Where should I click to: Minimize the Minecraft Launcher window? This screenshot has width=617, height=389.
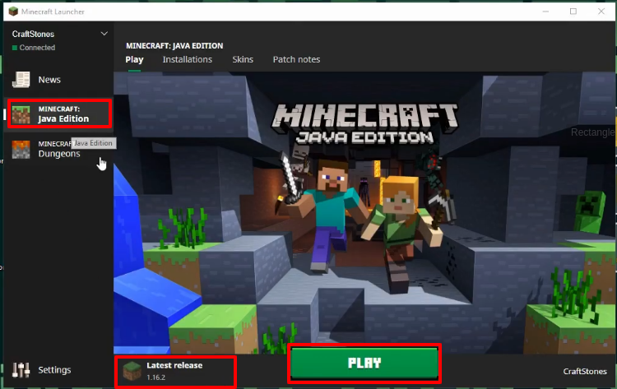click(545, 12)
